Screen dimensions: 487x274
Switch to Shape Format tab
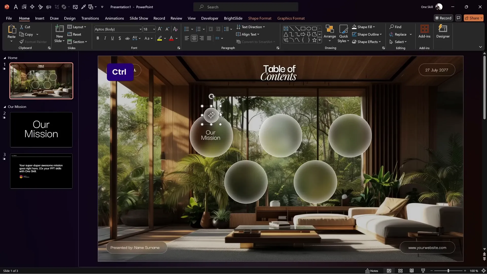(260, 18)
